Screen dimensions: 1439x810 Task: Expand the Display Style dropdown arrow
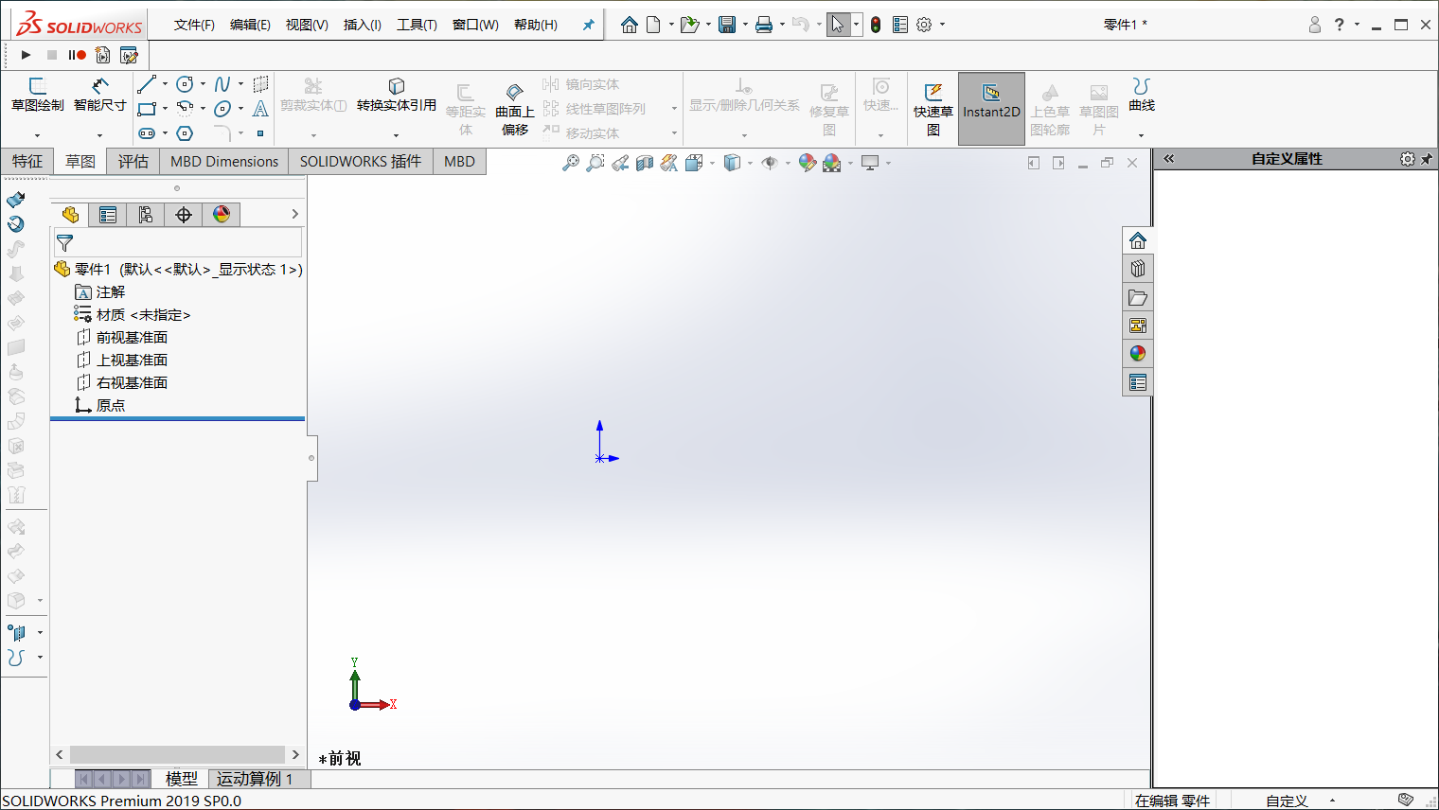750,163
